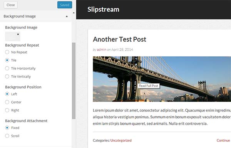This screenshot has width=231, height=148.
Task: Select Scroll background attachment
Action: (7, 136)
